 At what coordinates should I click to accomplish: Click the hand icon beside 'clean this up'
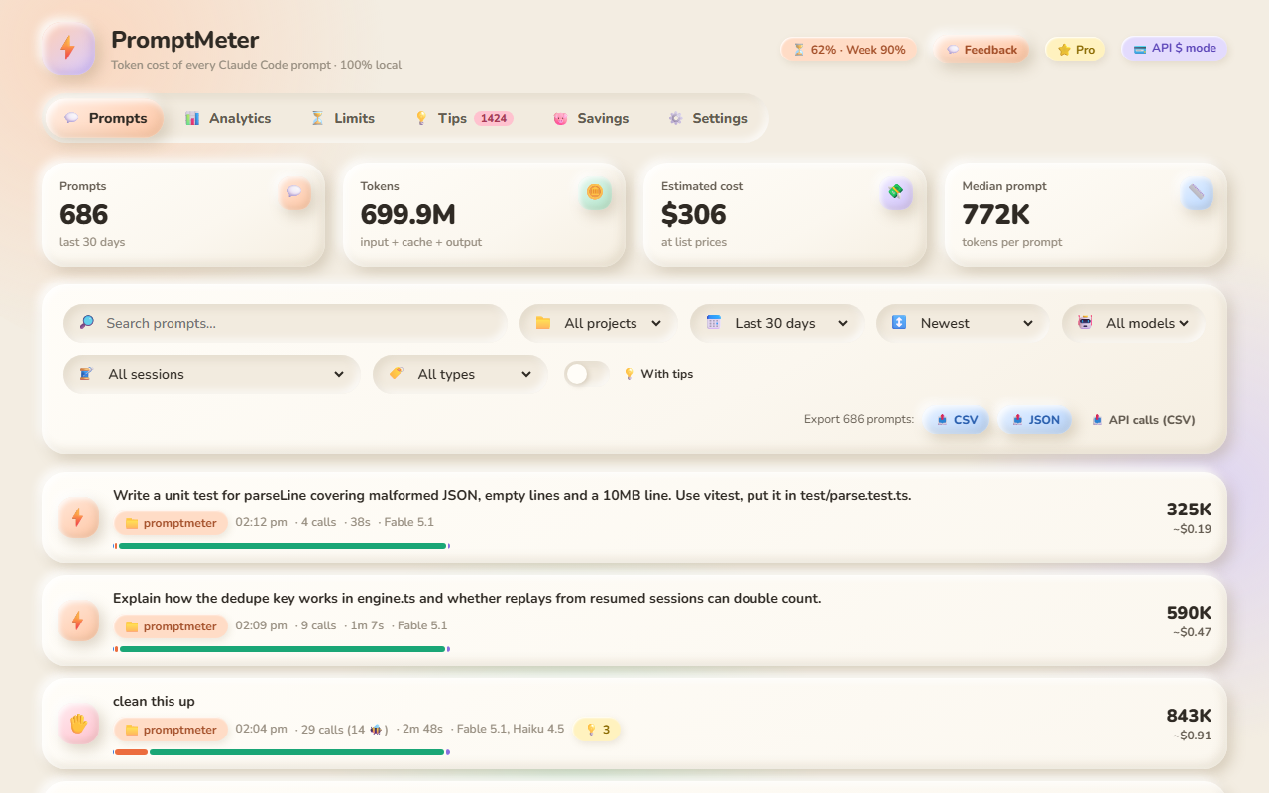(78, 724)
